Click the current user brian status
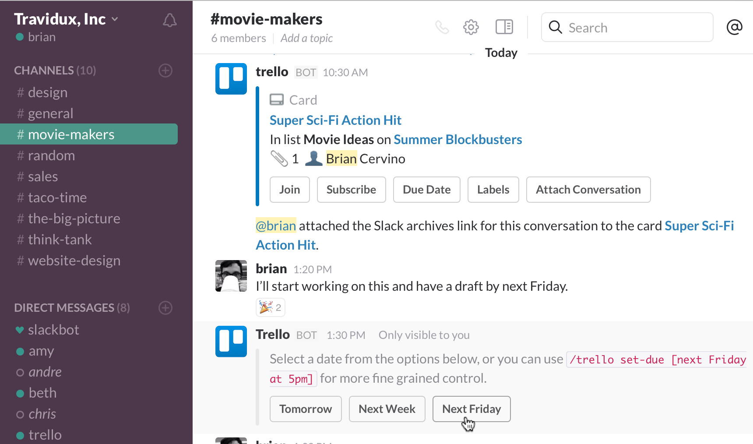 [35, 37]
